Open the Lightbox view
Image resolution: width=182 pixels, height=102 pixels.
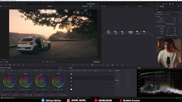[179, 4]
